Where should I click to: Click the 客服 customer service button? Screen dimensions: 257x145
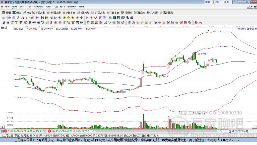click(209, 2)
